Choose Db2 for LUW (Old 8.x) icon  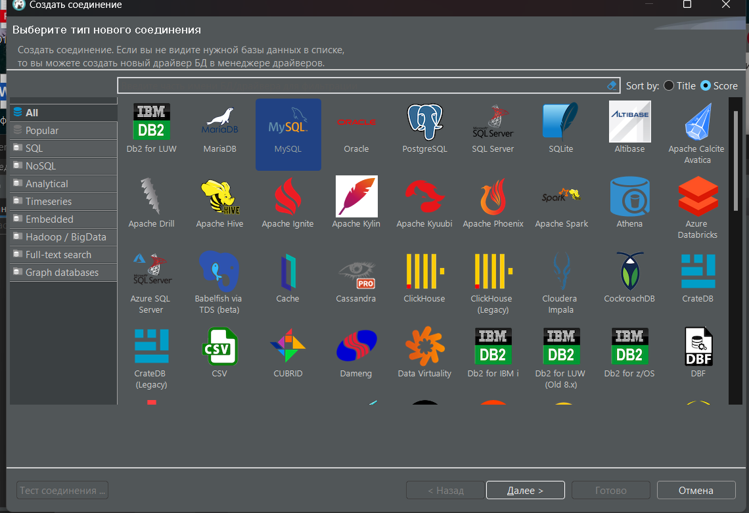[x=561, y=346]
